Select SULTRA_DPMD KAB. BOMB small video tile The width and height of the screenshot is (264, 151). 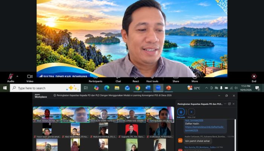coord(132,114)
